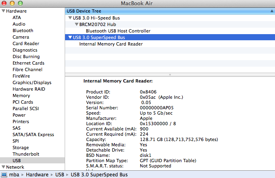Select SAS in the sidebar
Viewport: 275px width, 178px height.
[x=17, y=128]
